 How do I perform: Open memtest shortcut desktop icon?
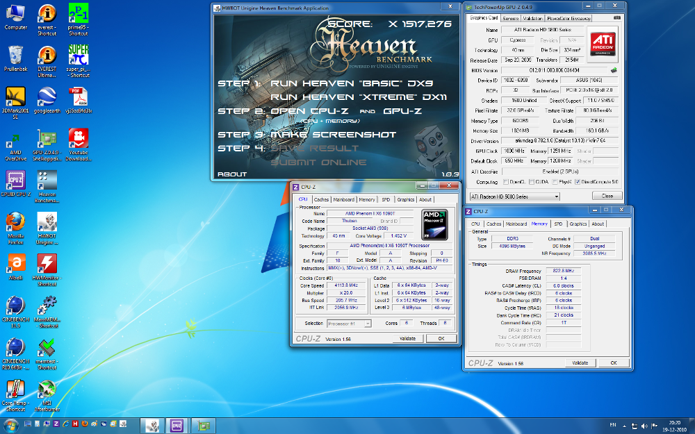pyautogui.click(x=47, y=354)
